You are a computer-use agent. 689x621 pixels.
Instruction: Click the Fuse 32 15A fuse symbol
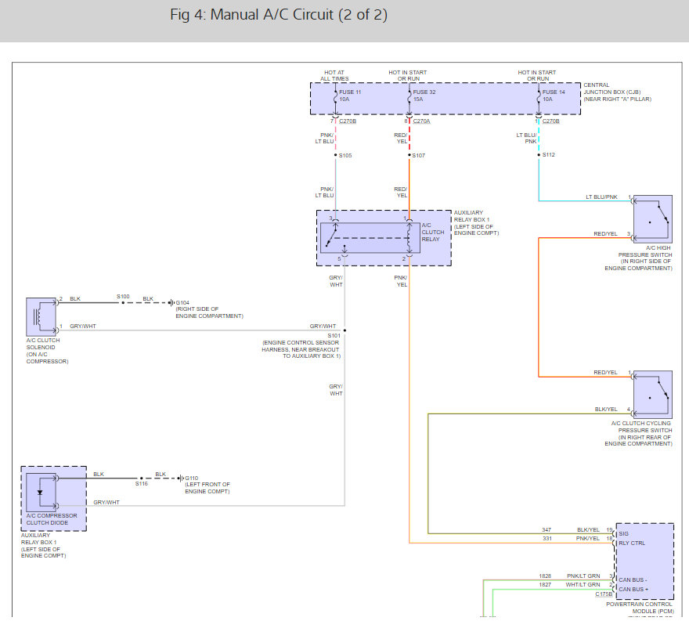pos(409,96)
